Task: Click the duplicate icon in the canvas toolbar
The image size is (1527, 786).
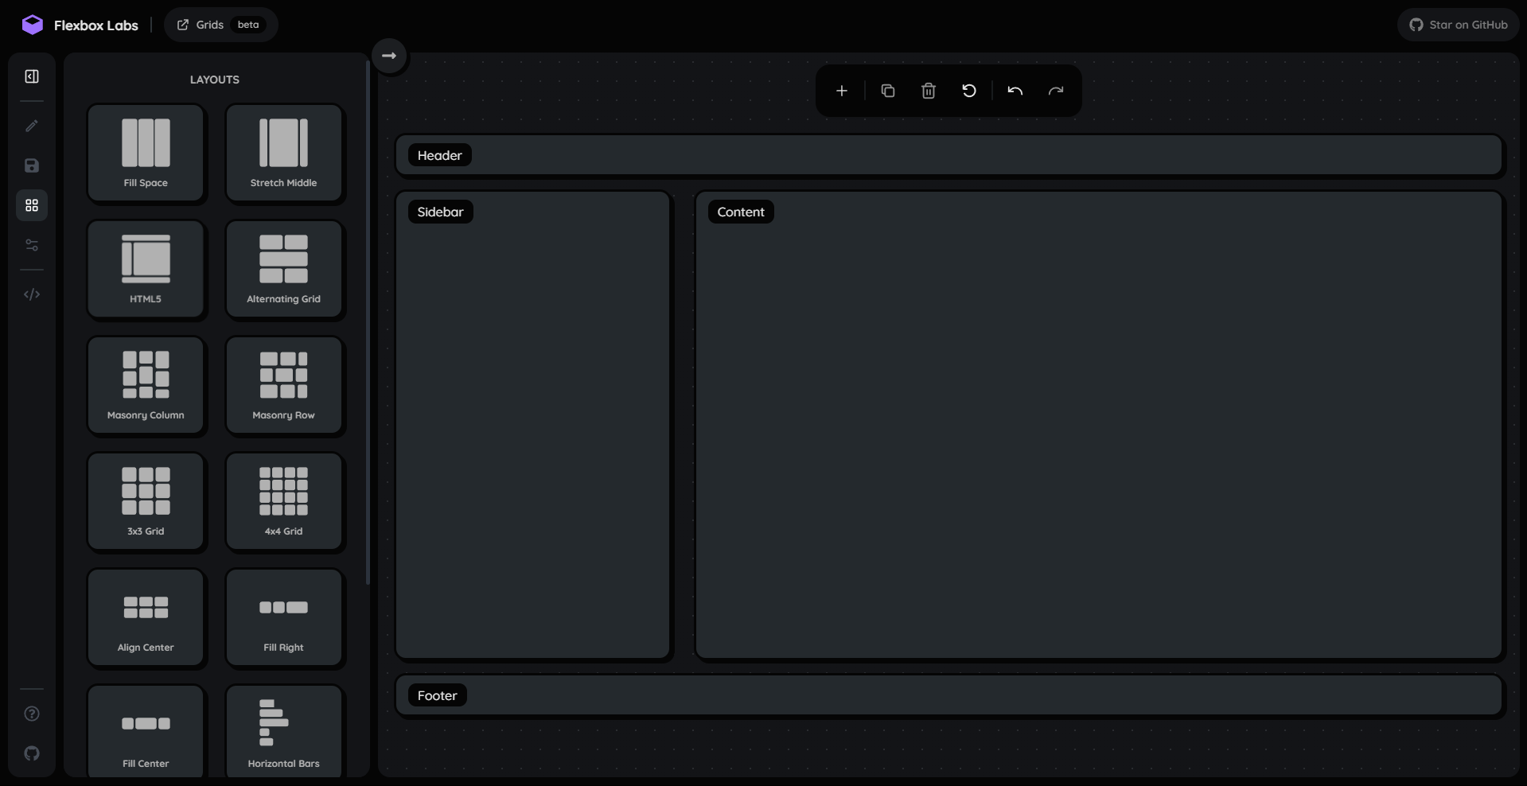Action: point(887,91)
